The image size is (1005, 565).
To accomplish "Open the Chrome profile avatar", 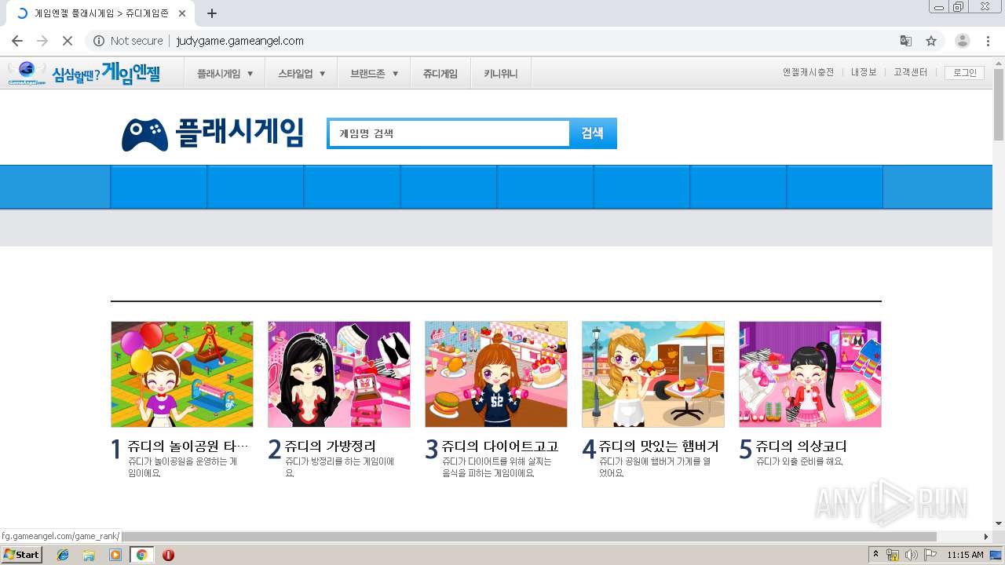I will click(x=963, y=41).
